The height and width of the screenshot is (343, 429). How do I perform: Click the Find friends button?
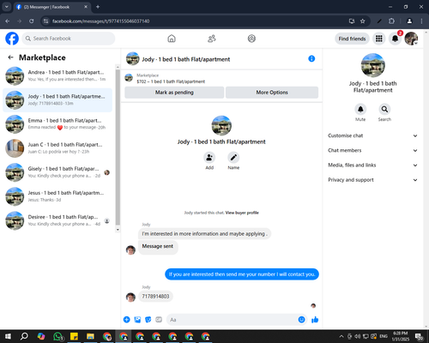click(x=352, y=39)
